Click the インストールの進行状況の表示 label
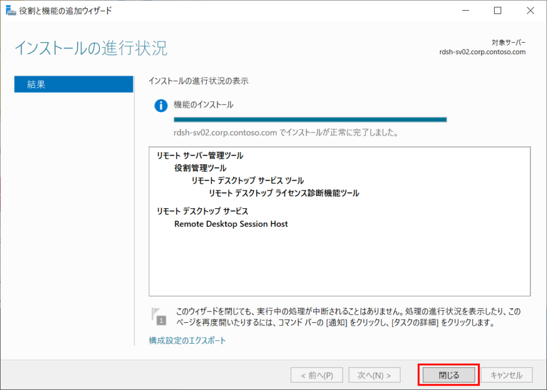 (x=198, y=81)
